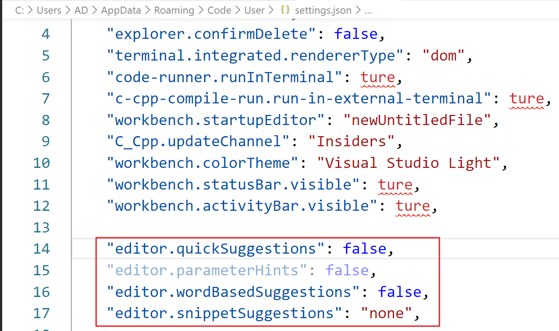Click the "c-cpp-compile-run.run-in-external-terminal" key
The height and width of the screenshot is (331, 559).
coord(299,99)
